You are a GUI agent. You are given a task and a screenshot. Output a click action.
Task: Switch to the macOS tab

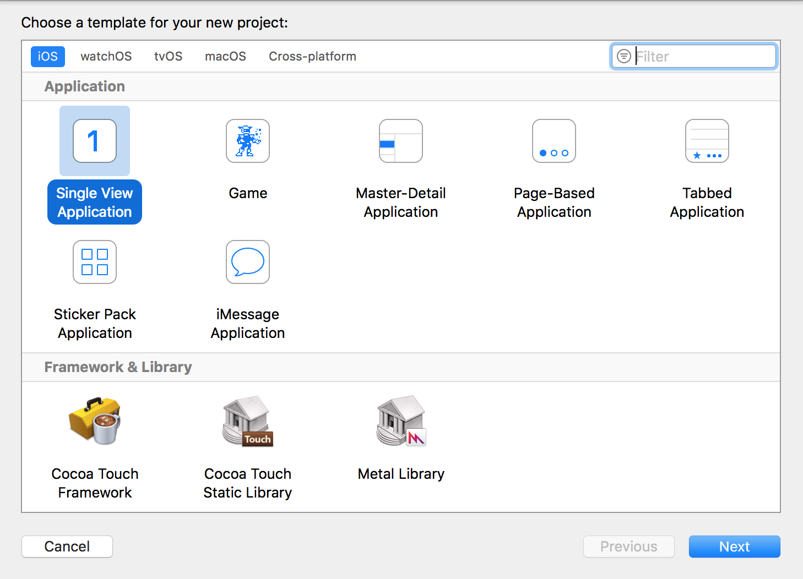pos(225,56)
